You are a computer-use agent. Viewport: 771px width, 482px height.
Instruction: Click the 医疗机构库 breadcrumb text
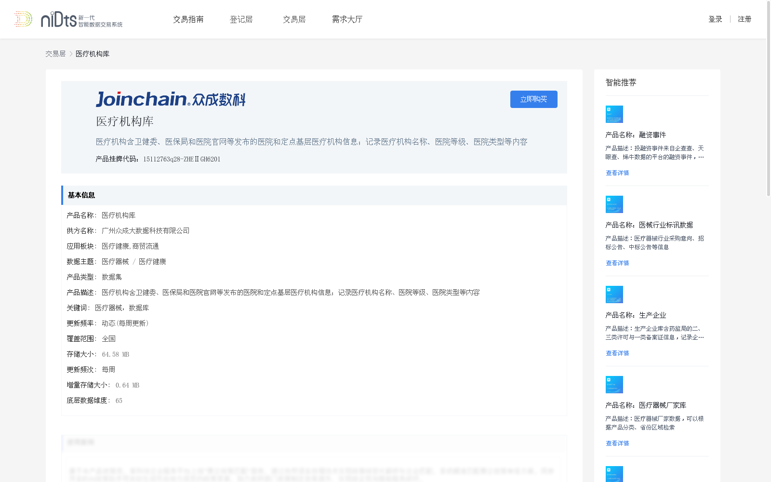click(x=93, y=54)
